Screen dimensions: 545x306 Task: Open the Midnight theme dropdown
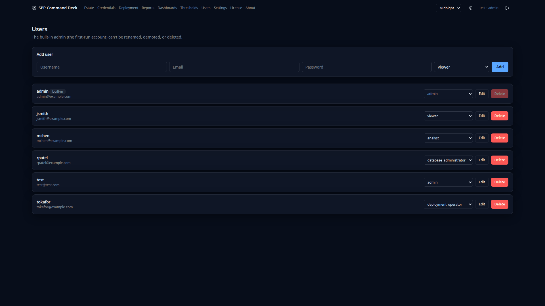pyautogui.click(x=448, y=8)
